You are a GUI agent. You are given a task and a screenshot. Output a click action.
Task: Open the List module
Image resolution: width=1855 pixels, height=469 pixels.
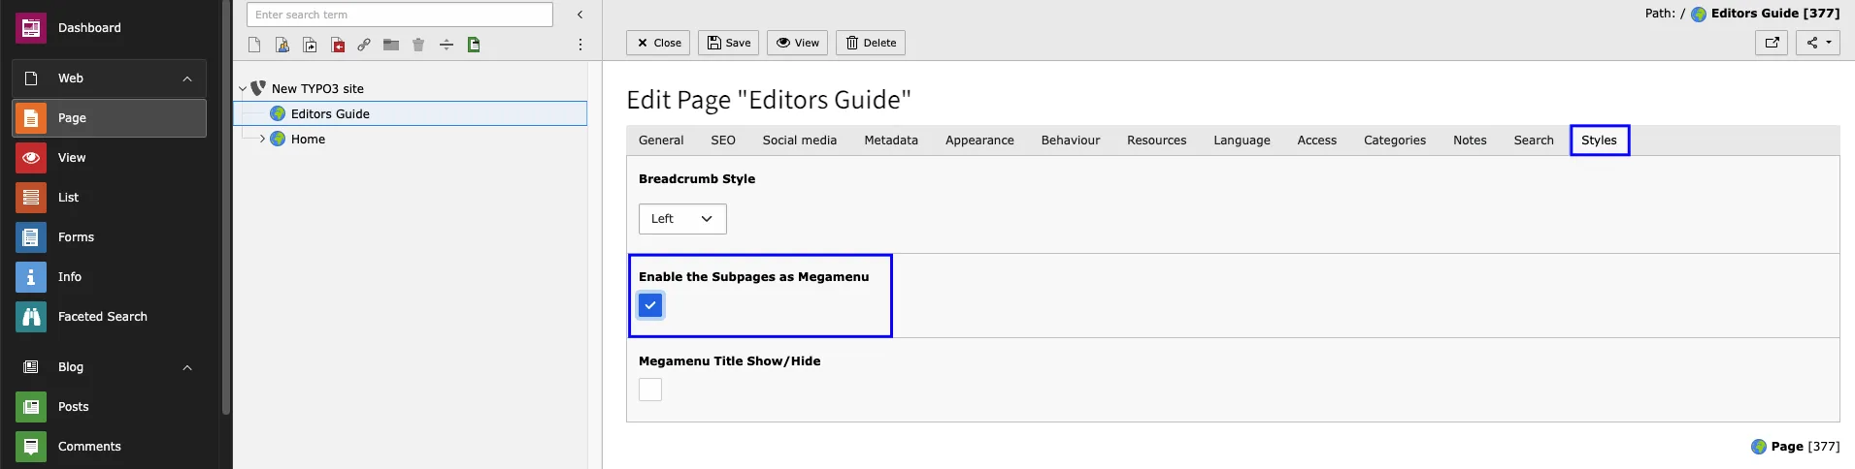pyautogui.click(x=109, y=198)
